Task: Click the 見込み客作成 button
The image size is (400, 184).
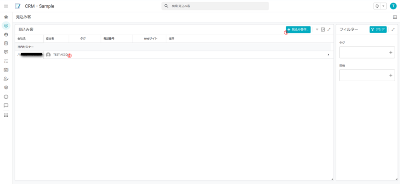Action: coord(298,30)
